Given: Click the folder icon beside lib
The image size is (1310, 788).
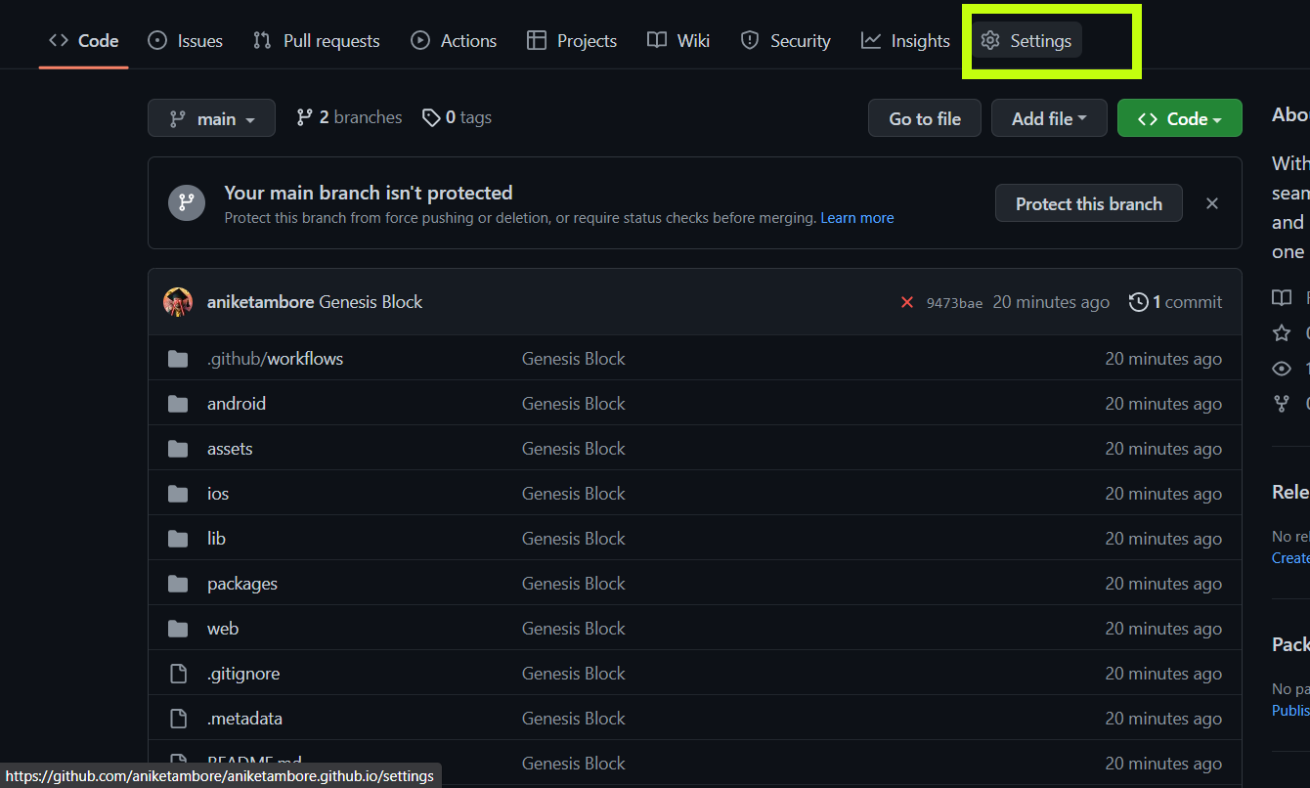Looking at the screenshot, I should [x=178, y=539].
